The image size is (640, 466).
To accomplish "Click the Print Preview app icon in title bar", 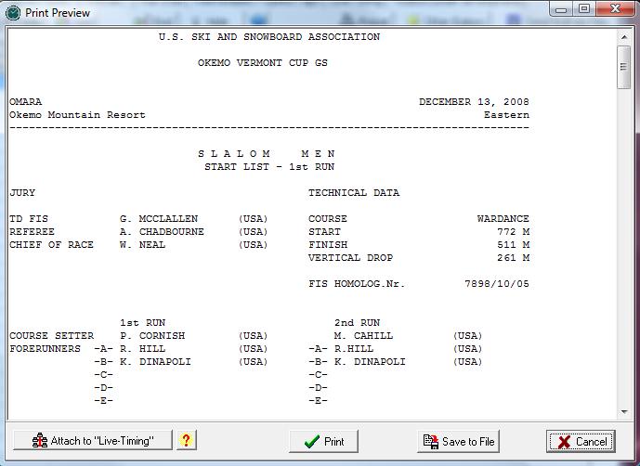I will [13, 13].
